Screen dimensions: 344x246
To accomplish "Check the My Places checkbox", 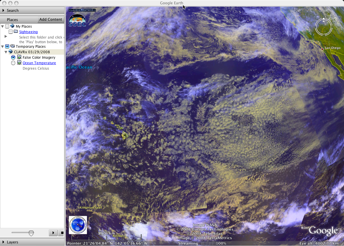I will (x=7, y=26).
